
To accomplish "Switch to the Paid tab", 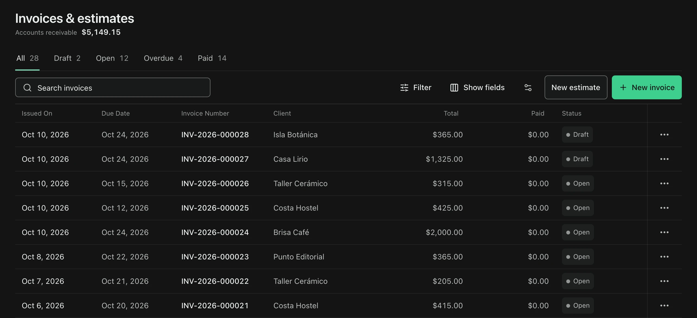I will [212, 58].
